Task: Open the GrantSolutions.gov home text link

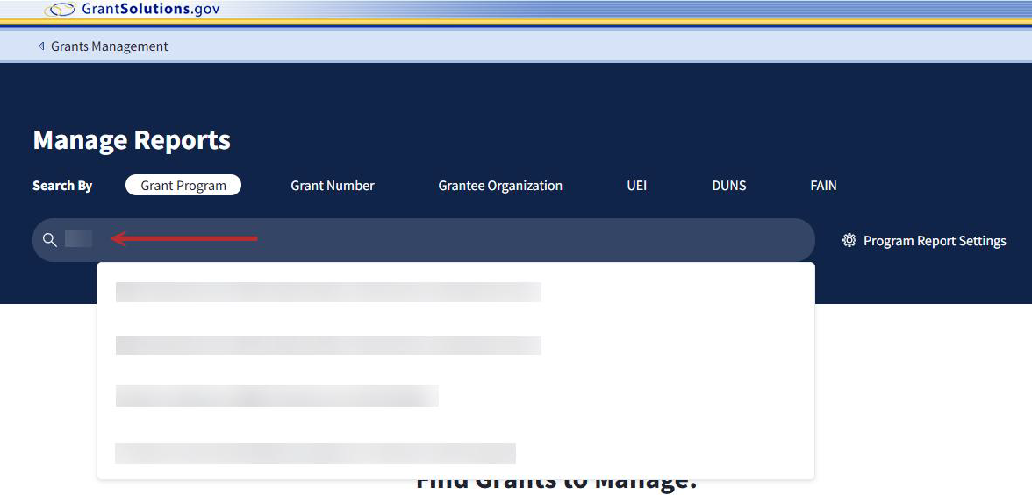Action: click(150, 10)
